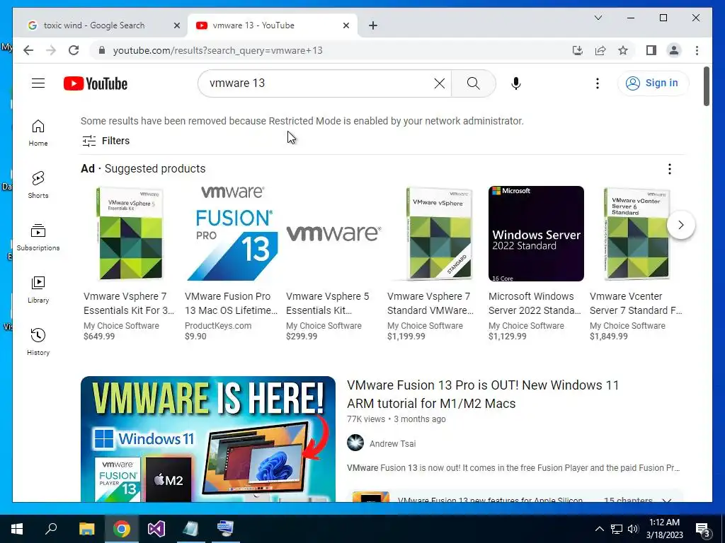Go back with the browser back arrow

28,50
